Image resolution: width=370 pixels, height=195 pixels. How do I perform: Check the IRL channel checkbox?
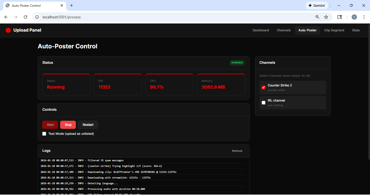point(264,103)
